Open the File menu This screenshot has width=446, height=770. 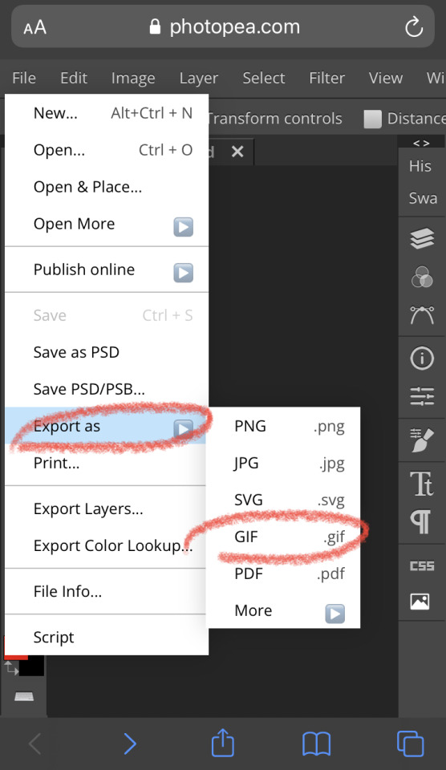pyautogui.click(x=23, y=78)
